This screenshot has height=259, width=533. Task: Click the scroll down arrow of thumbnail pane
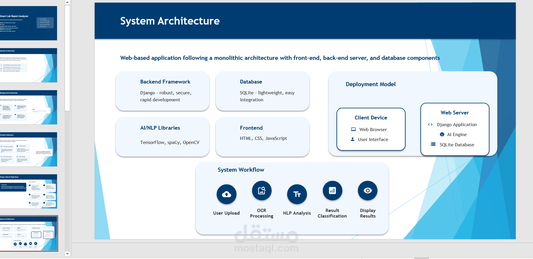pos(67,254)
